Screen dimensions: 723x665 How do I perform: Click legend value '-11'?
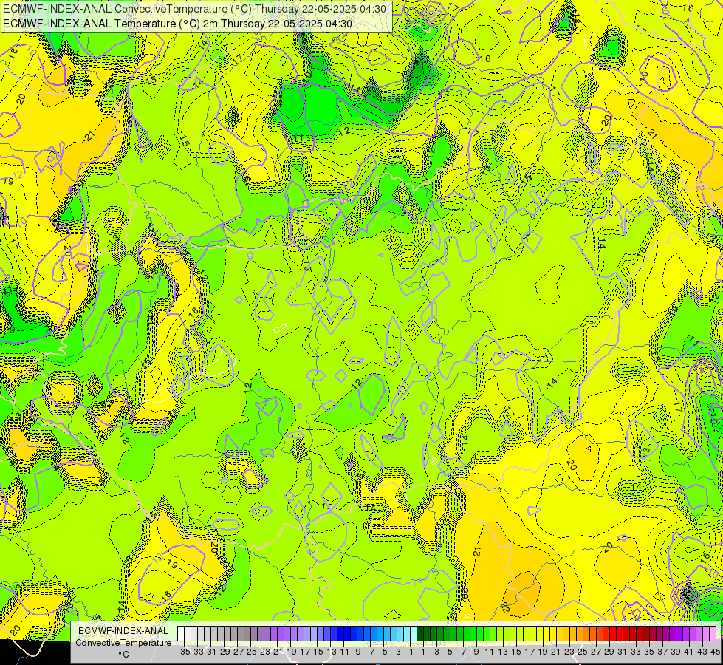pyautogui.click(x=344, y=652)
